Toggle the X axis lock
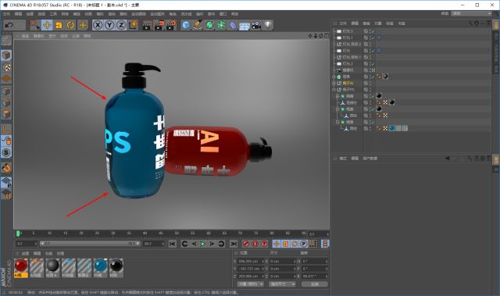500x296 pixels. pyautogui.click(x=98, y=25)
